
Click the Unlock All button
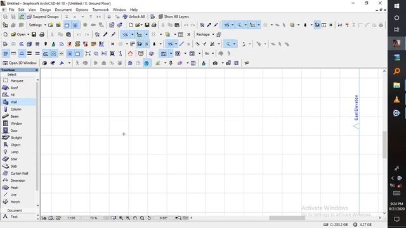pyautogui.click(x=134, y=16)
